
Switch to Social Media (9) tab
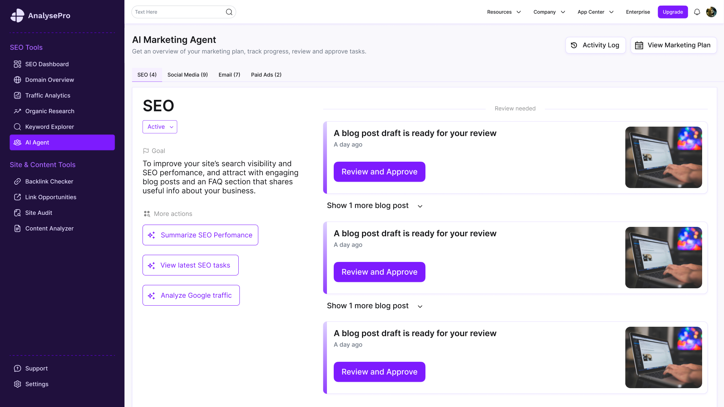[187, 75]
